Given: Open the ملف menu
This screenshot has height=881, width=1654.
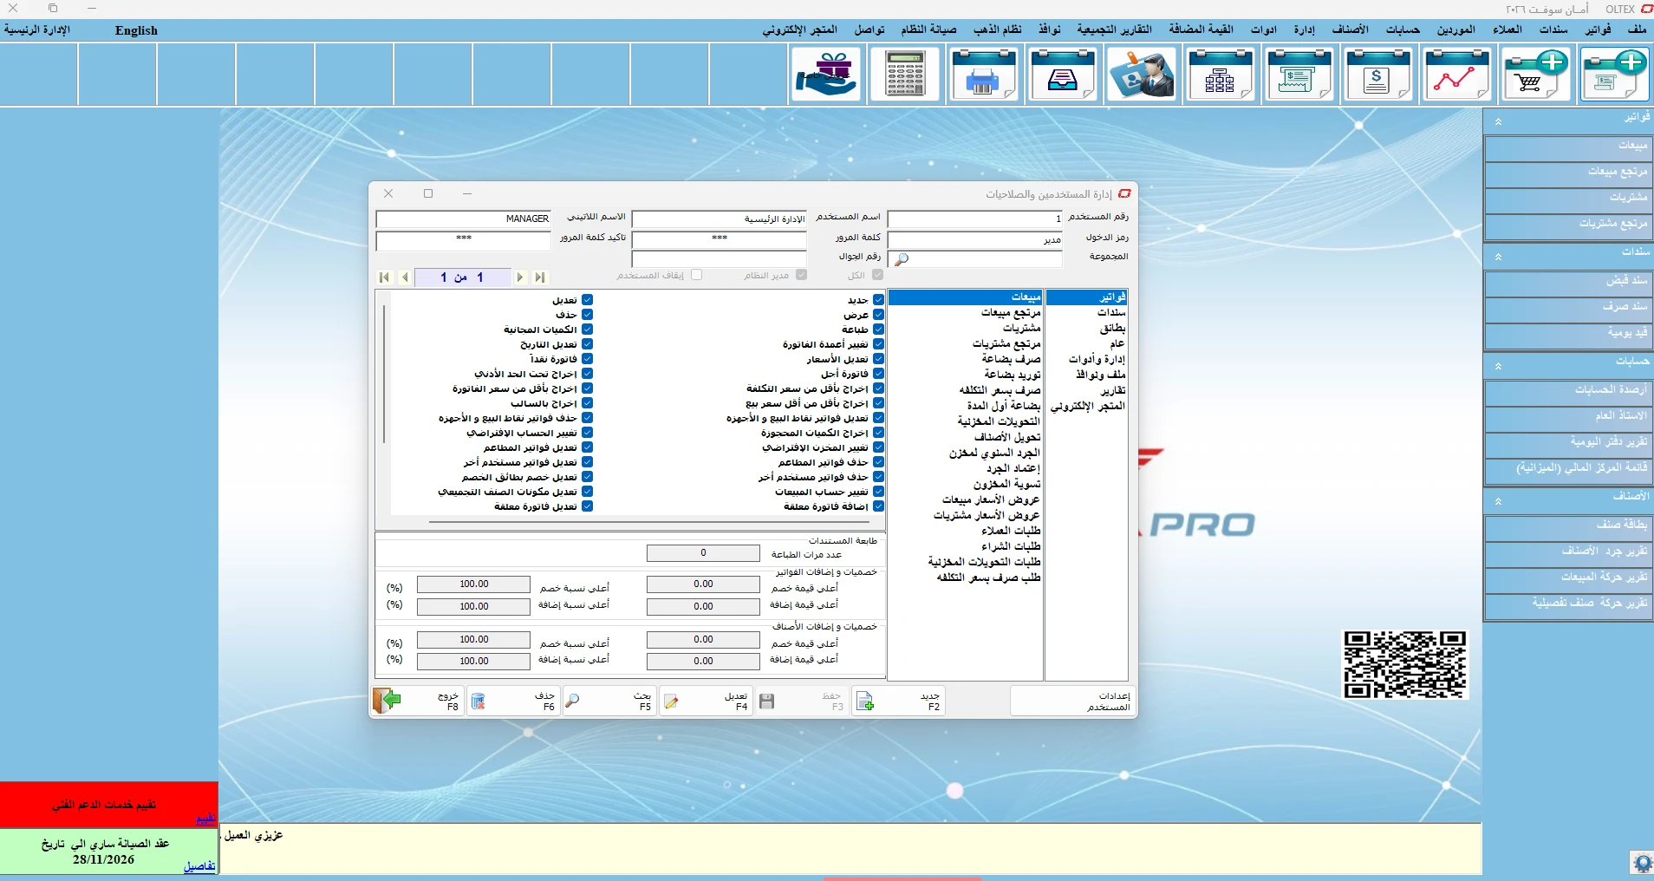Looking at the screenshot, I should click(x=1637, y=29).
